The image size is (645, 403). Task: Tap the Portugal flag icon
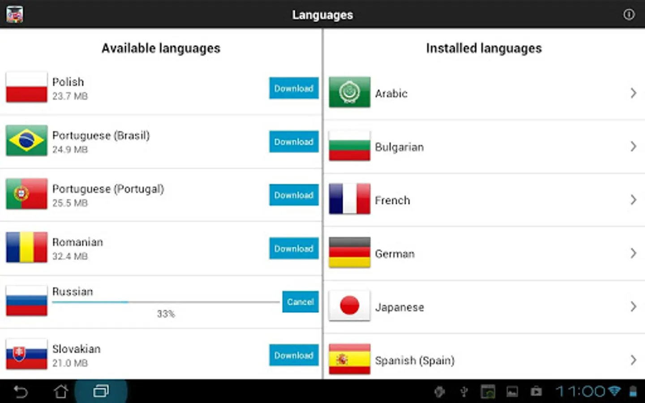pos(26,194)
